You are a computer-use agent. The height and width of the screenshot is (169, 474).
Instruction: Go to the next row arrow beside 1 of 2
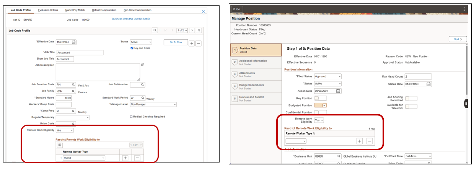click(x=192, y=30)
